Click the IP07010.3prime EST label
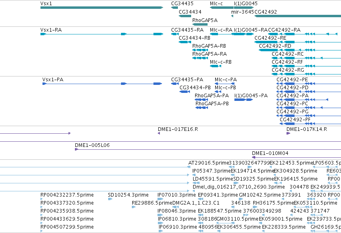The image size is (341, 233). click(177, 195)
